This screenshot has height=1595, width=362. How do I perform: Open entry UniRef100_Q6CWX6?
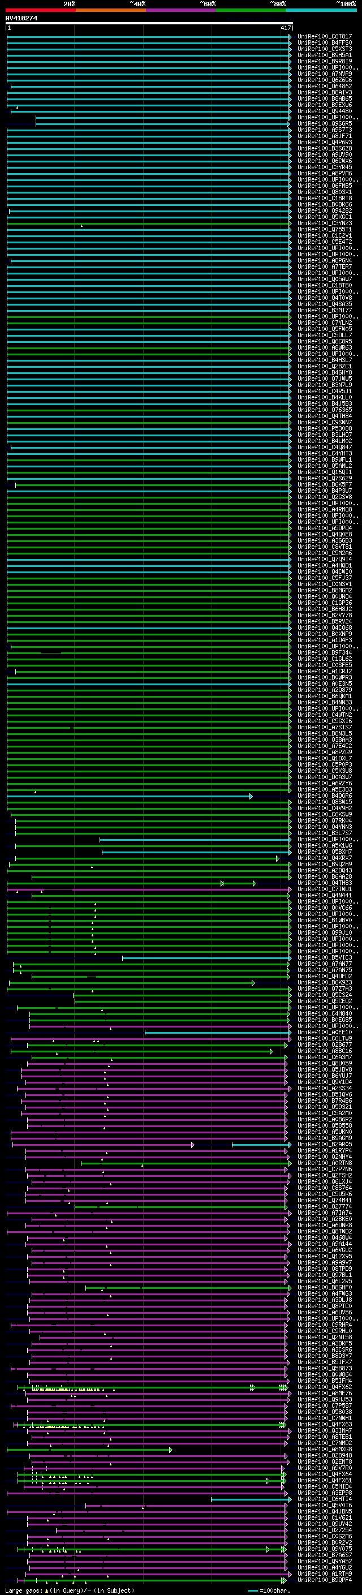[324, 161]
